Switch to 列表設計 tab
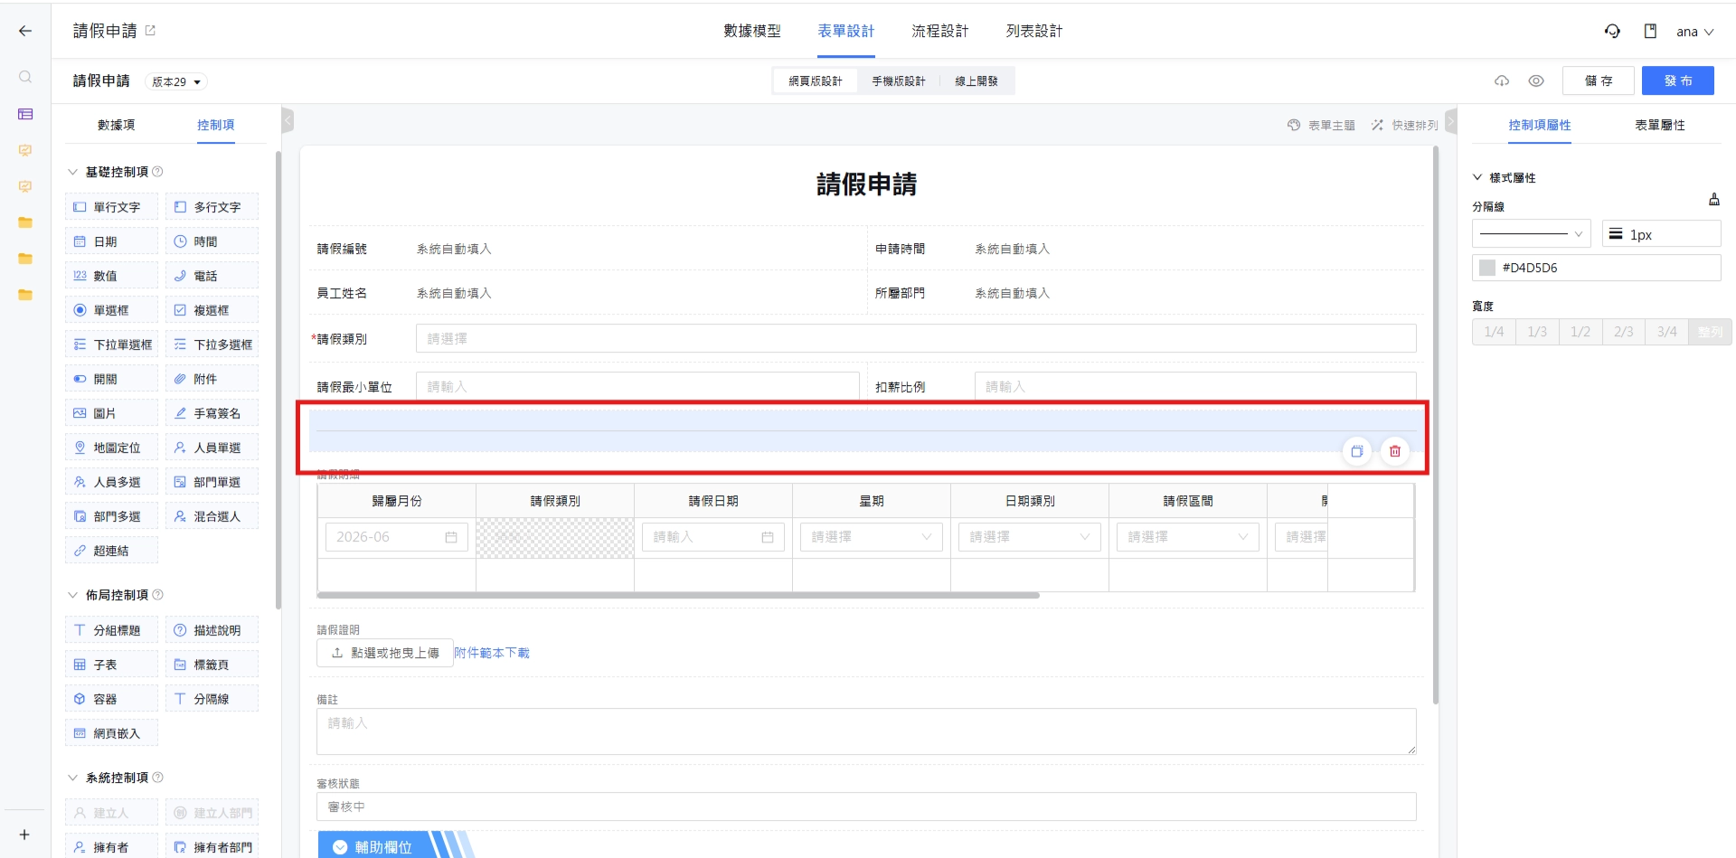 pos(1034,31)
